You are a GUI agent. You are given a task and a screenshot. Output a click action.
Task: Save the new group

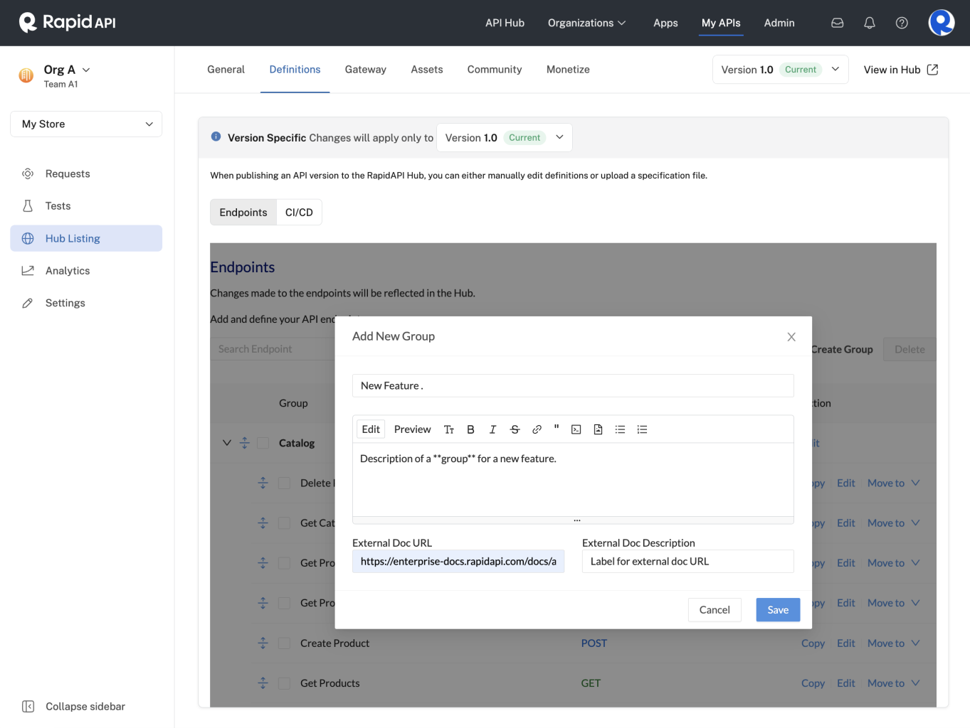click(778, 610)
